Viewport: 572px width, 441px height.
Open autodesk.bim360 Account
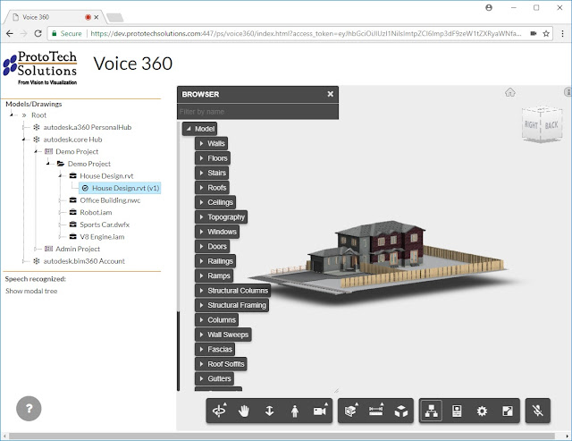[84, 261]
